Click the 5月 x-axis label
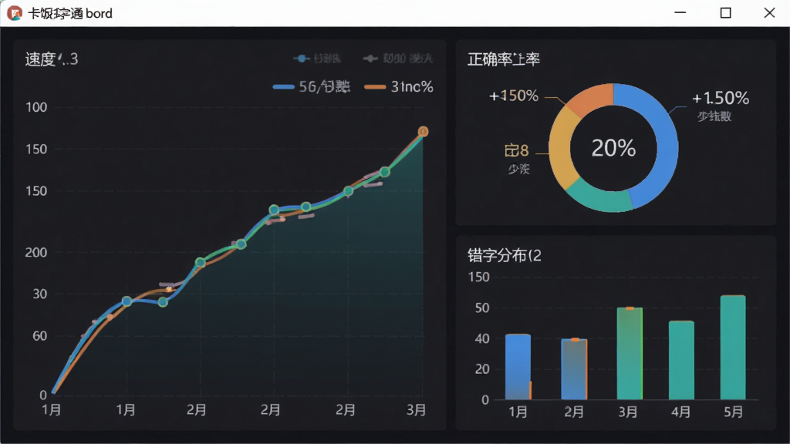 [x=734, y=412]
